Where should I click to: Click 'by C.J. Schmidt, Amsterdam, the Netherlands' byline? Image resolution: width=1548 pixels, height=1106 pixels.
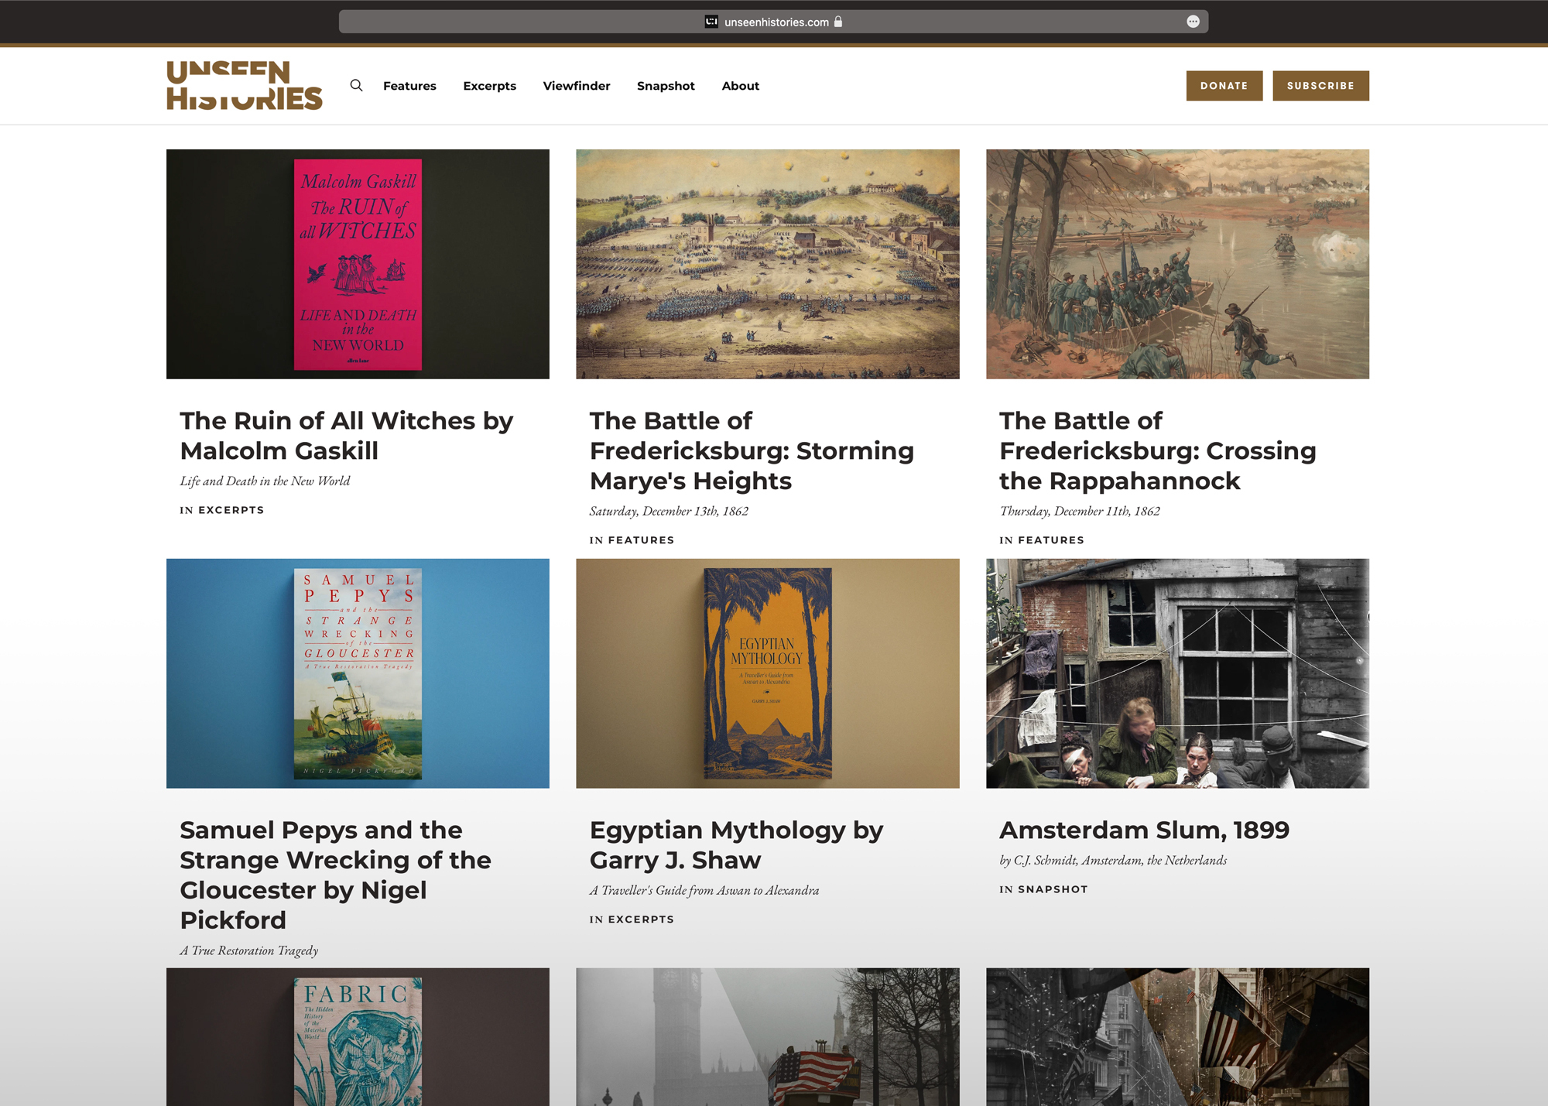[1113, 860]
